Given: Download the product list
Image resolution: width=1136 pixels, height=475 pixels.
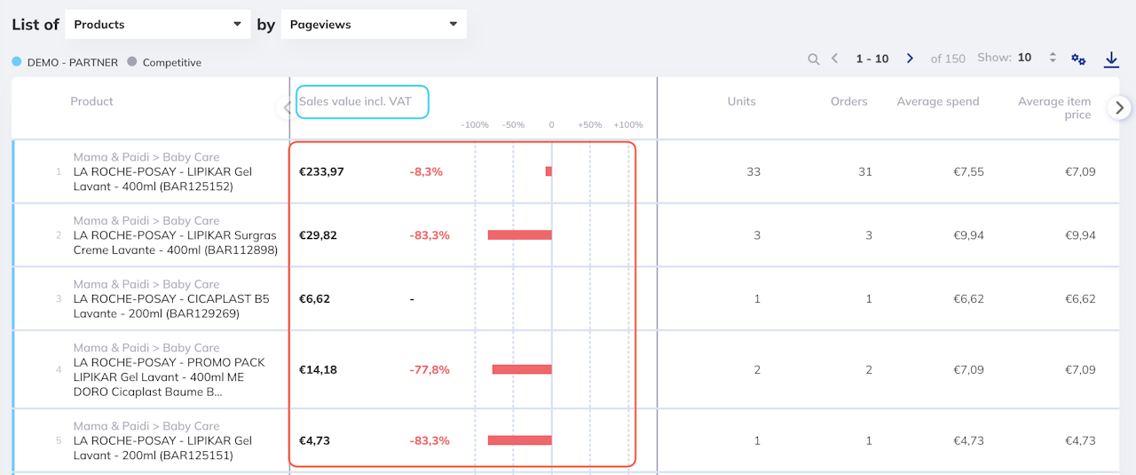Looking at the screenshot, I should pyautogui.click(x=1111, y=59).
